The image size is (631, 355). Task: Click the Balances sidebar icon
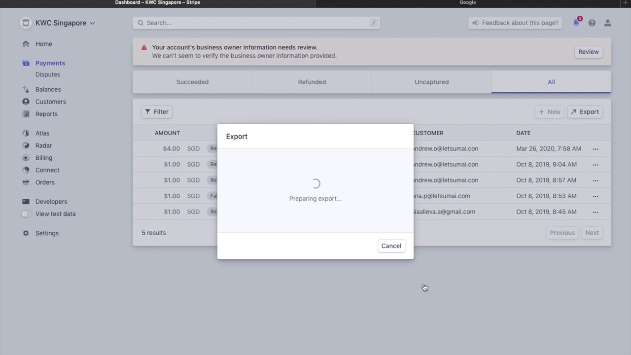click(26, 89)
